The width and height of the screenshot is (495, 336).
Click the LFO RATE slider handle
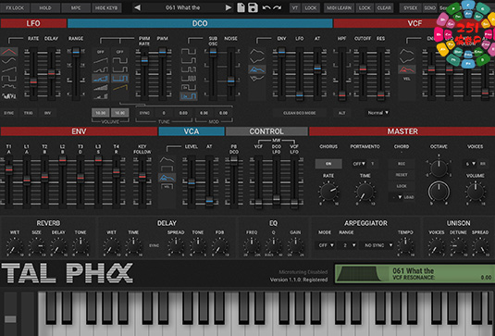(x=33, y=82)
